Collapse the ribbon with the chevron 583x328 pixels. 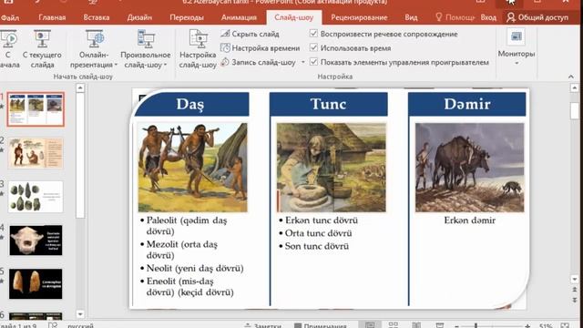click(571, 77)
